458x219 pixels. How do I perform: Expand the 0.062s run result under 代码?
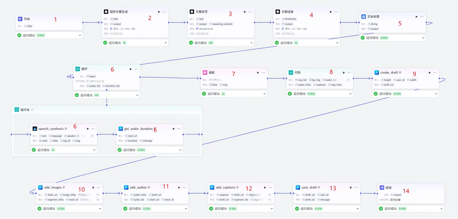coord(350,94)
